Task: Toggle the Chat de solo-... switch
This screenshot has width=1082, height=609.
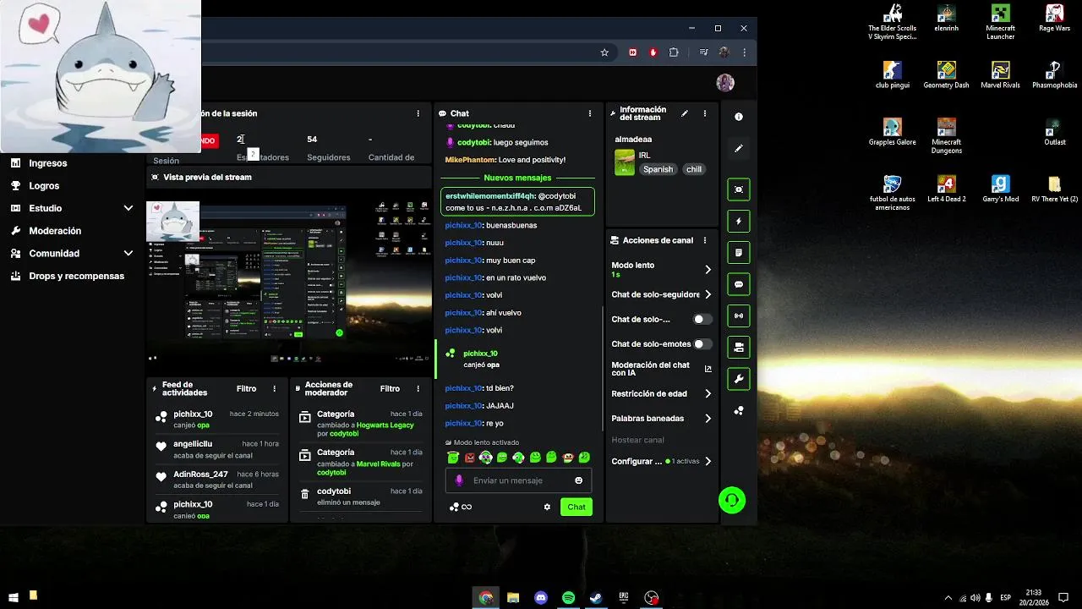Action: [702, 319]
